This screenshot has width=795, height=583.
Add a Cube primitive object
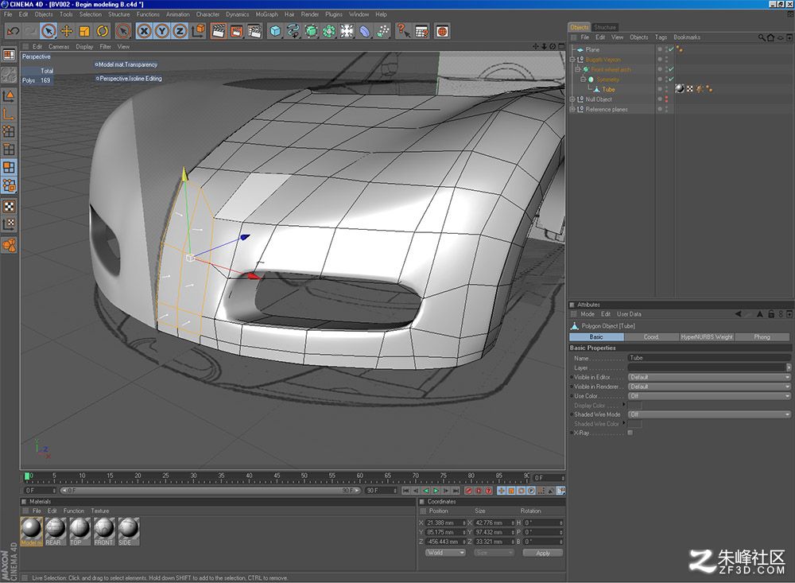[275, 32]
